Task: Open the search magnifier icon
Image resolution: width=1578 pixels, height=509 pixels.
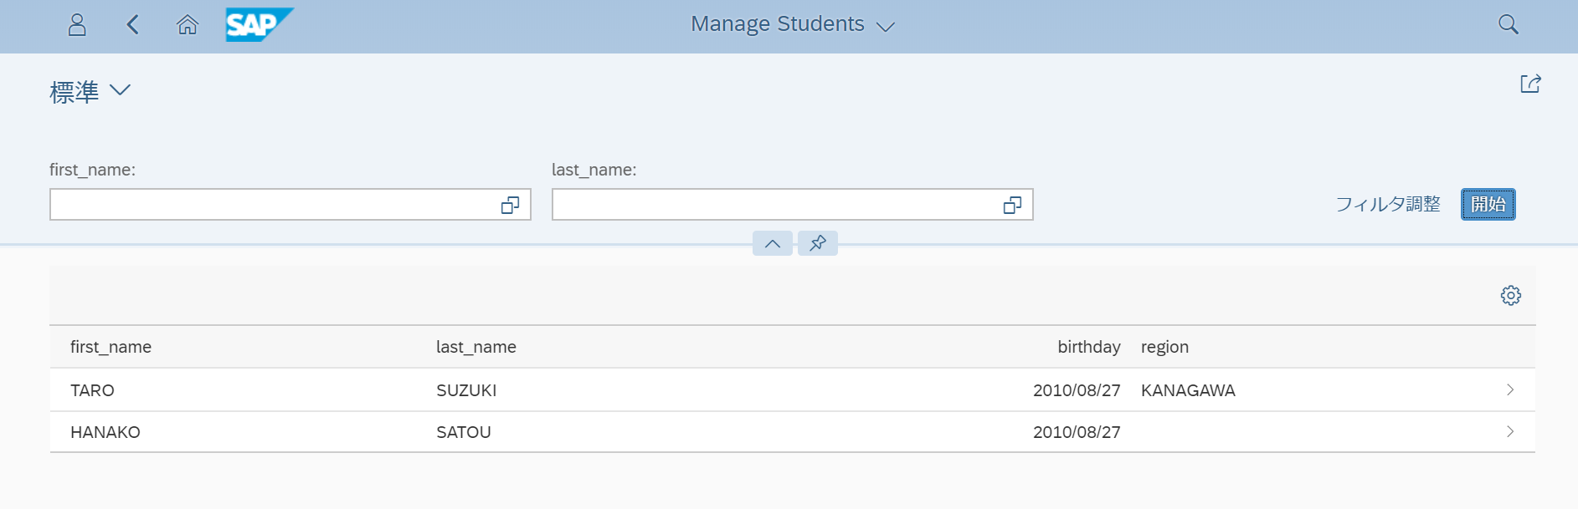Action: pos(1508,25)
